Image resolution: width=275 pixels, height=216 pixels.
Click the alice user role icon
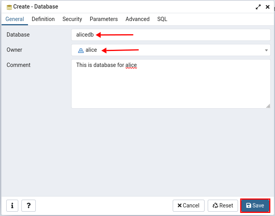tap(81, 51)
